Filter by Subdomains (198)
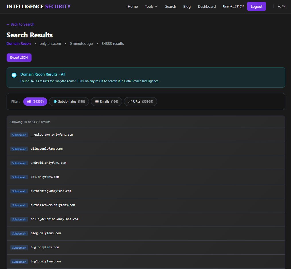This screenshot has height=269, width=291. pyautogui.click(x=69, y=101)
